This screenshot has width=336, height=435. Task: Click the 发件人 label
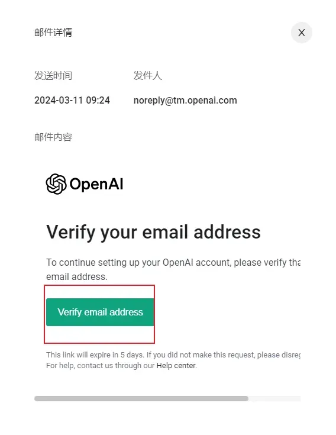point(148,76)
